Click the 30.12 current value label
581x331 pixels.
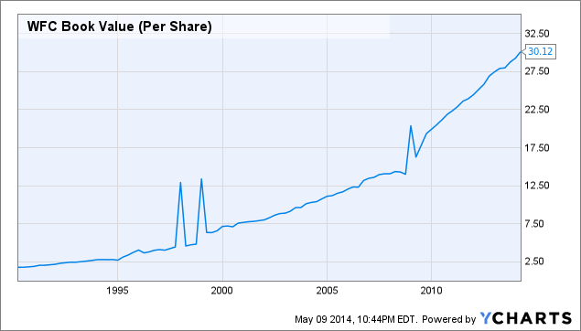click(540, 51)
